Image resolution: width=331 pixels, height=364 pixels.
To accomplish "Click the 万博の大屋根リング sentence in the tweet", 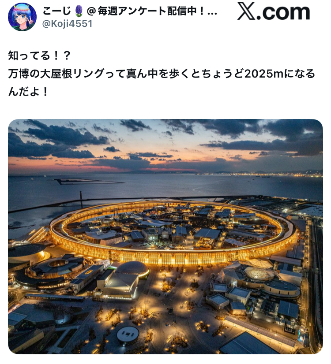I will (162, 74).
